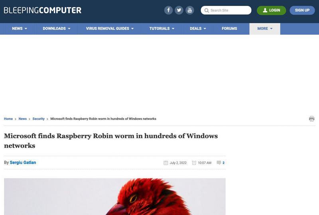Image resolution: width=319 pixels, height=215 pixels.
Task: Focus the Search Site input field
Action: click(x=226, y=10)
